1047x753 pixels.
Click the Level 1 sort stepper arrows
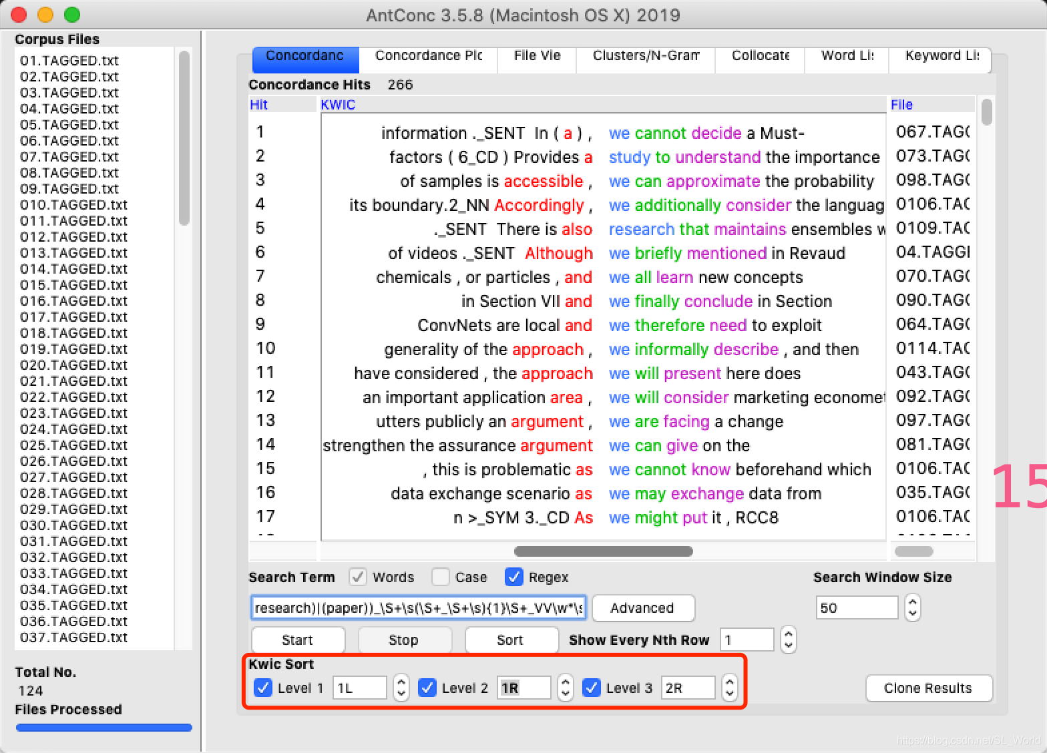[x=401, y=688]
